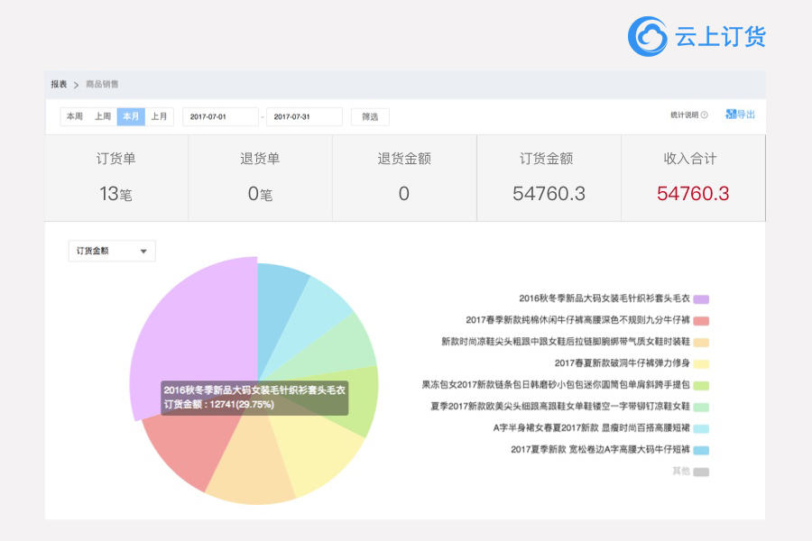Click the purple legend swatch for 2016秋冬季毛衣
The height and width of the screenshot is (541, 812).
[701, 299]
